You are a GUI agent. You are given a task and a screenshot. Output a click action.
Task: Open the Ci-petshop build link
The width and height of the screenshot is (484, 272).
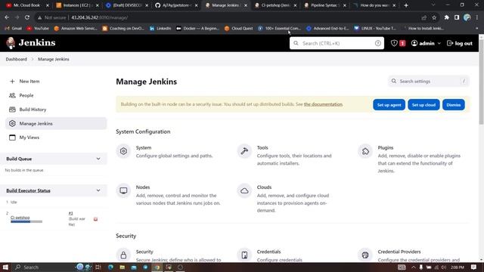(20, 218)
